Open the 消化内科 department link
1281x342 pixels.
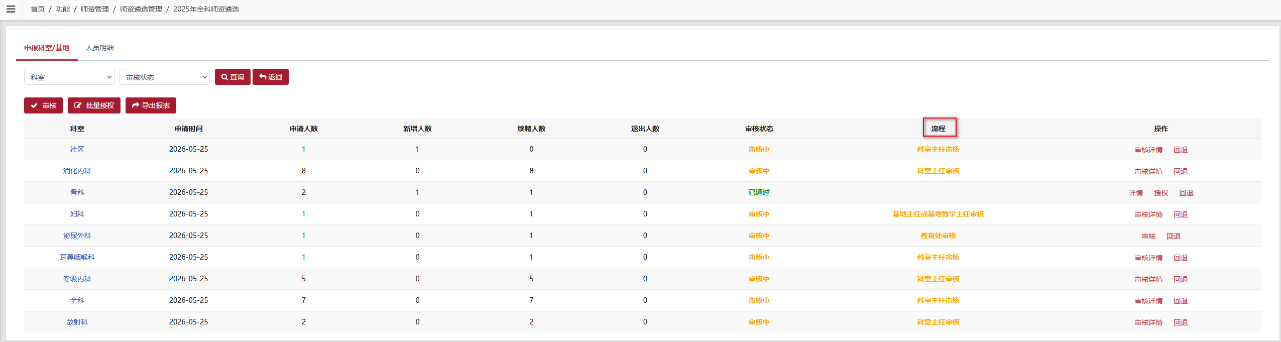pyautogui.click(x=77, y=171)
